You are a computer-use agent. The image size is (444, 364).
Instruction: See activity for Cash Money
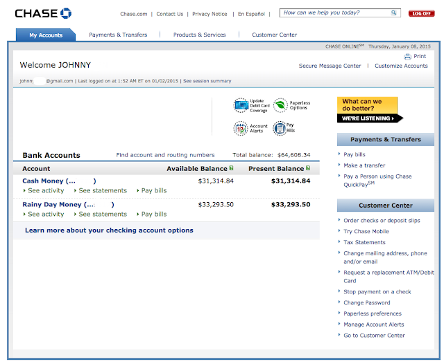(46, 190)
